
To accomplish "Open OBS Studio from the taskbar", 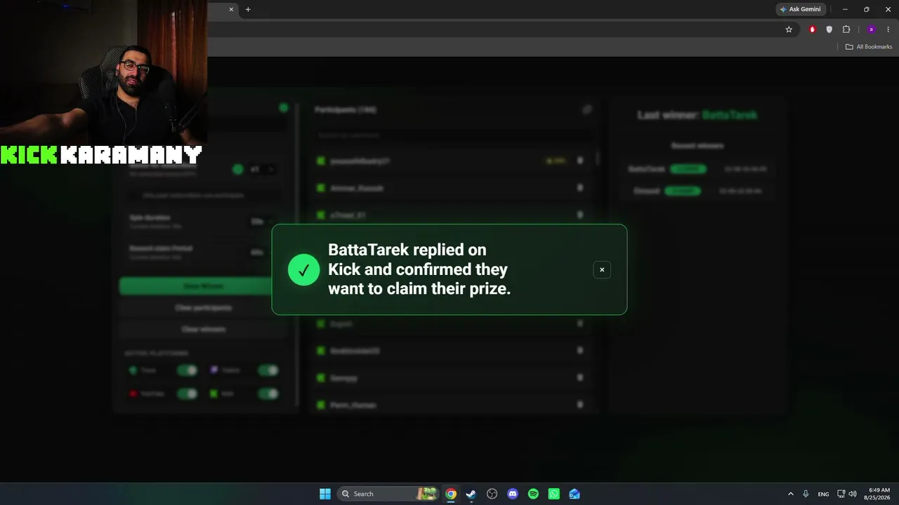I will 492,494.
